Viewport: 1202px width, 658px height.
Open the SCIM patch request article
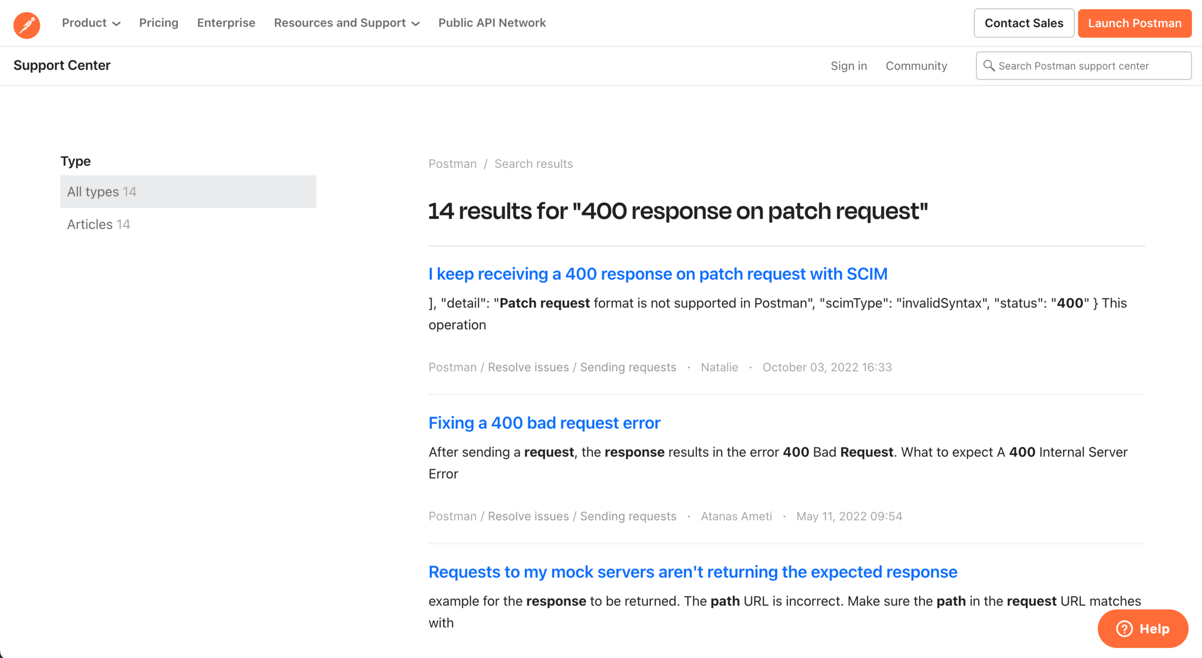coord(658,274)
